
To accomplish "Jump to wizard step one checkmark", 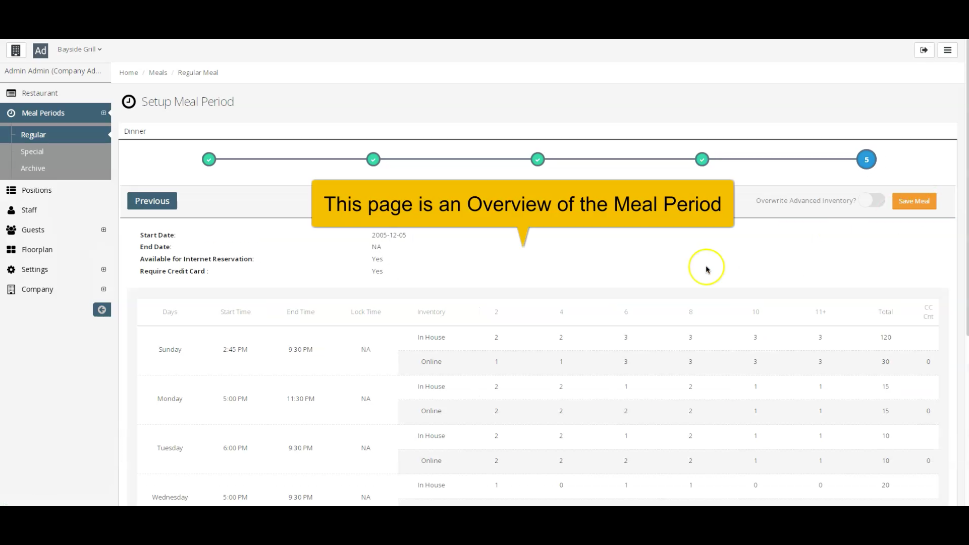I will pyautogui.click(x=209, y=159).
